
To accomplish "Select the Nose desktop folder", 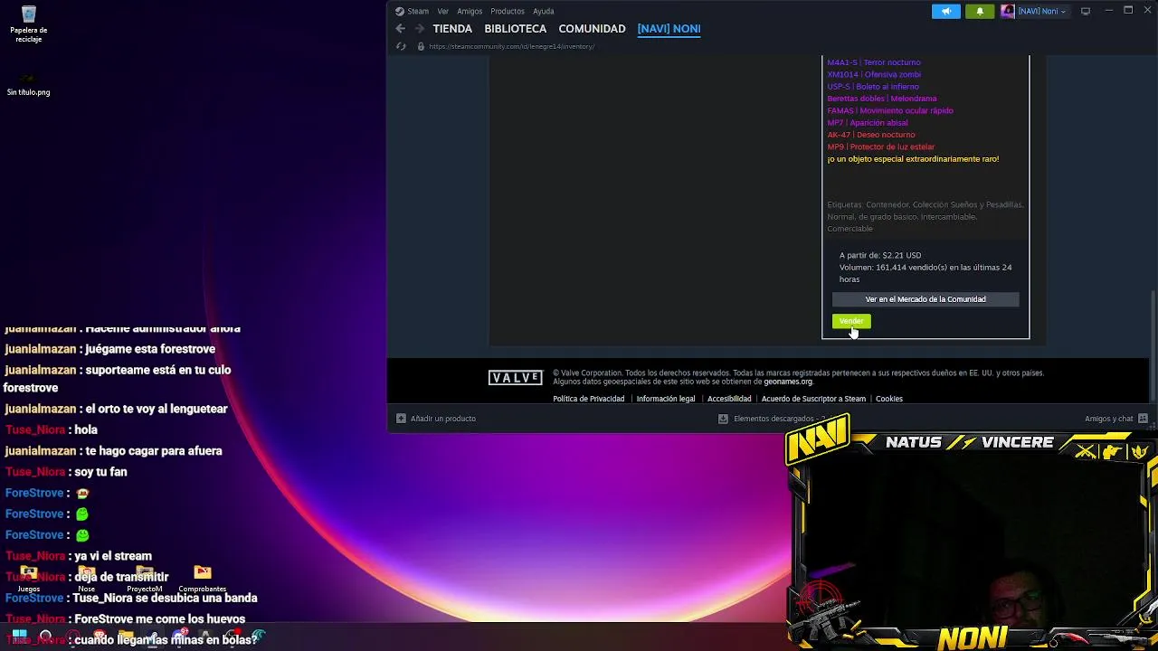I will [87, 578].
